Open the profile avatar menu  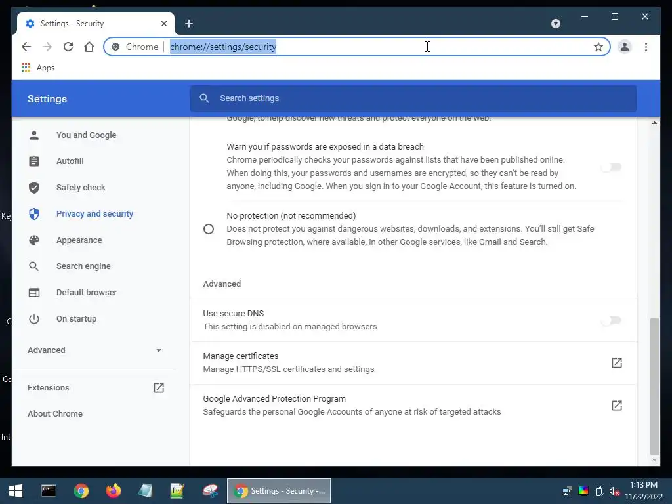(x=625, y=47)
